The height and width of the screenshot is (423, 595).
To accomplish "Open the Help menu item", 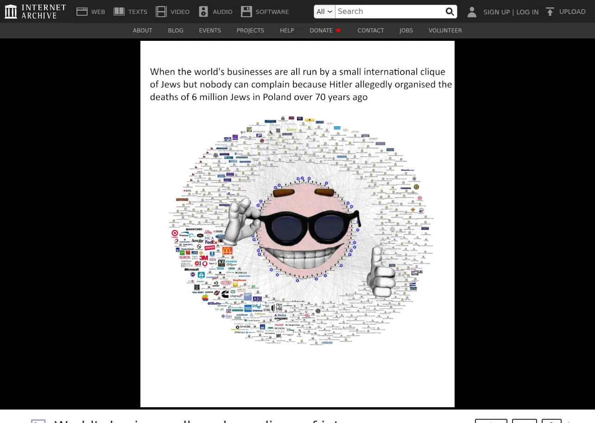I will pyautogui.click(x=287, y=31).
